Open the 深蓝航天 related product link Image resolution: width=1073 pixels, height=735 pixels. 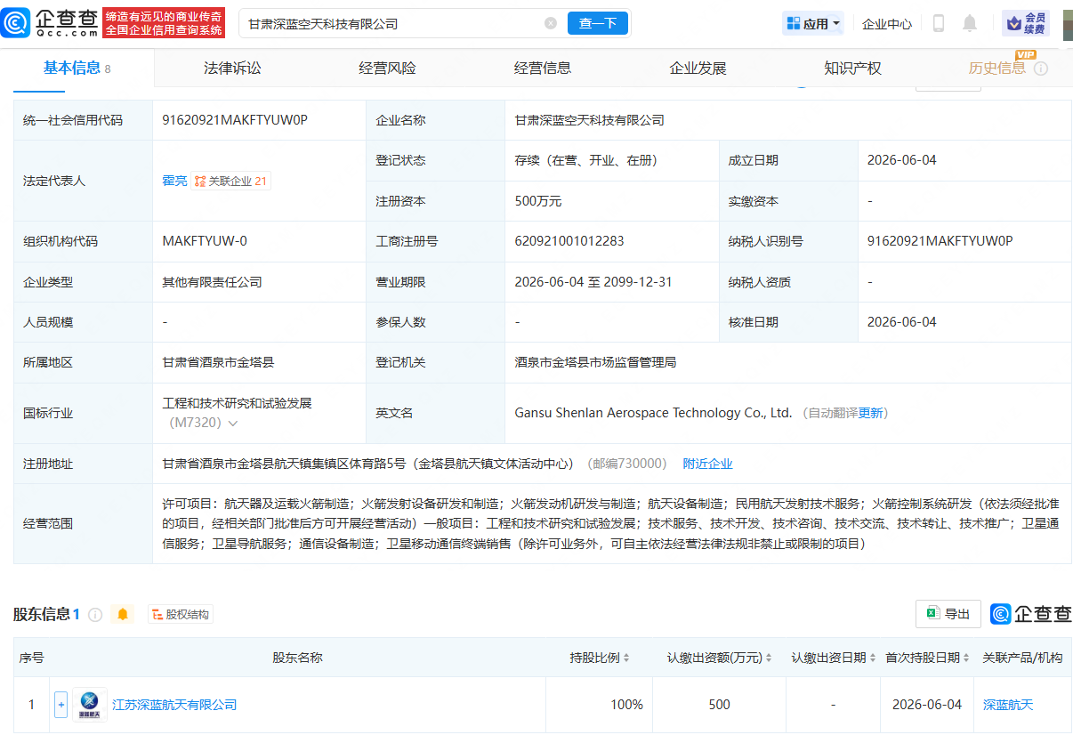pos(1008,705)
